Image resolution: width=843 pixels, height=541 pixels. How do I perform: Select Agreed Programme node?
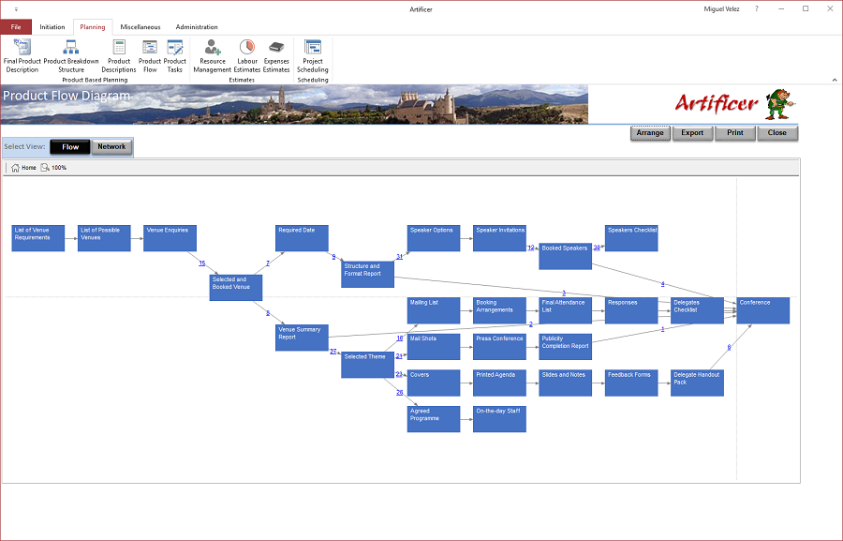[434, 419]
